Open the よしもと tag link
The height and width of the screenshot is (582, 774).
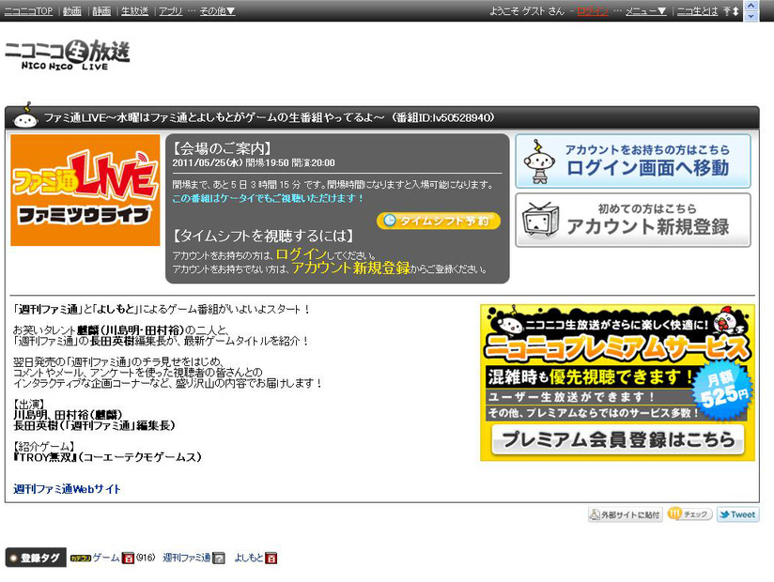[249, 558]
